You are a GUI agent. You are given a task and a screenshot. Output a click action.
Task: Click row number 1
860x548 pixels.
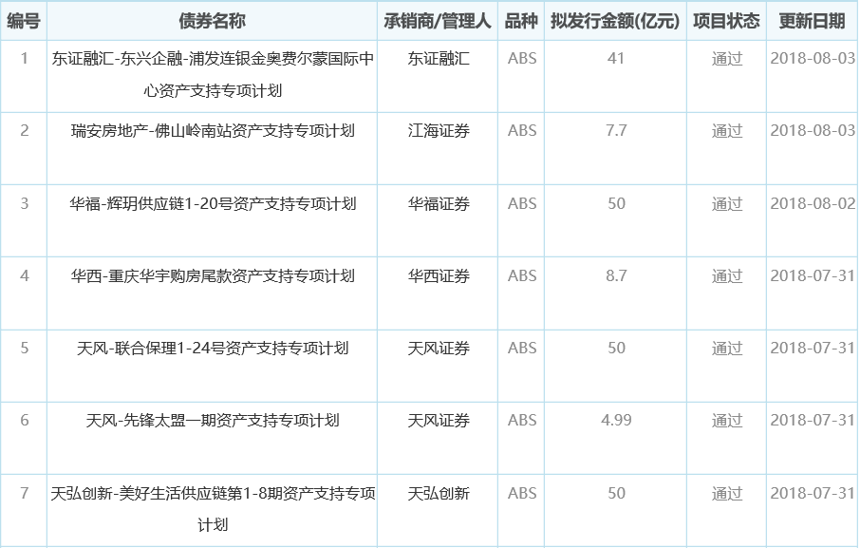[x=24, y=58]
